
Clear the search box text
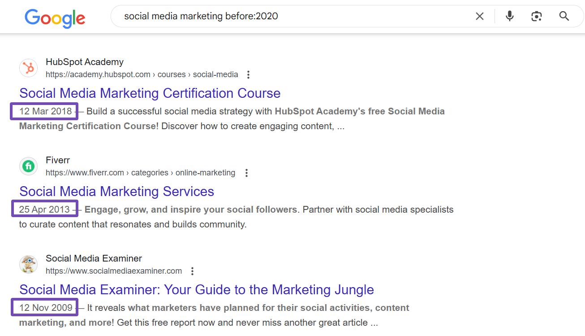point(479,17)
